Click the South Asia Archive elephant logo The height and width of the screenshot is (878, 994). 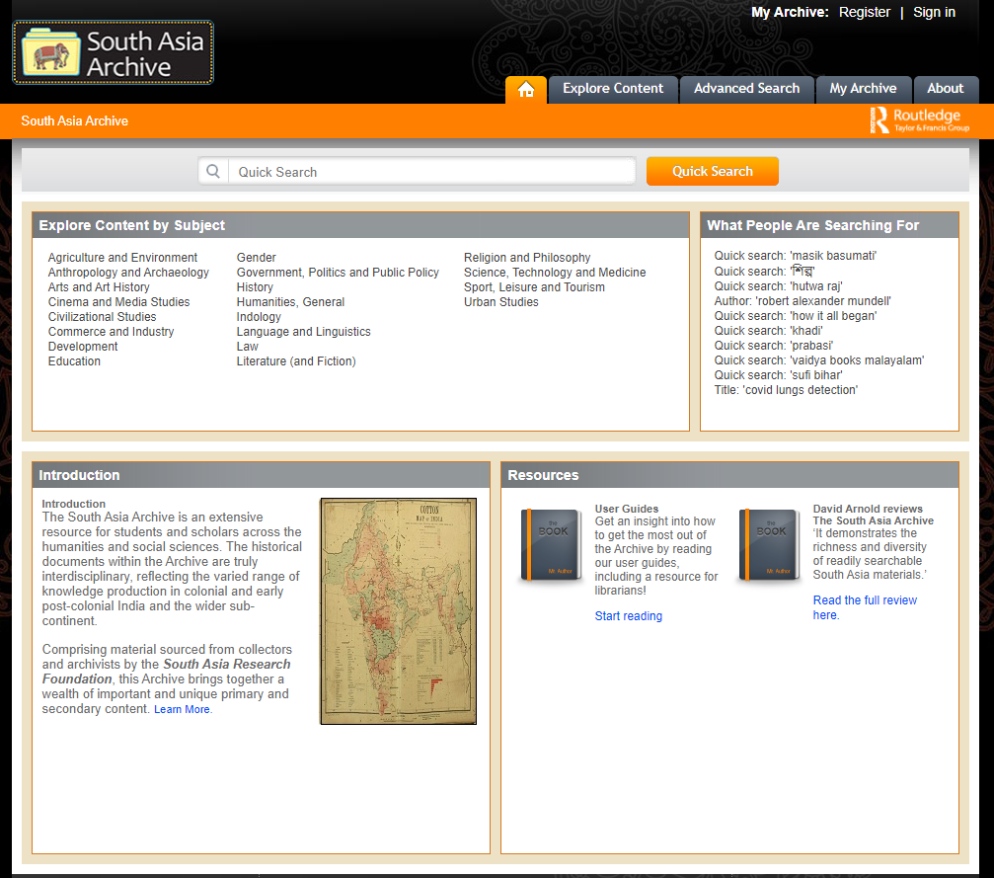point(113,53)
